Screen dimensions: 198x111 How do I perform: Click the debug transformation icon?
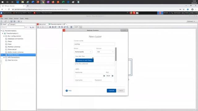[53, 27]
